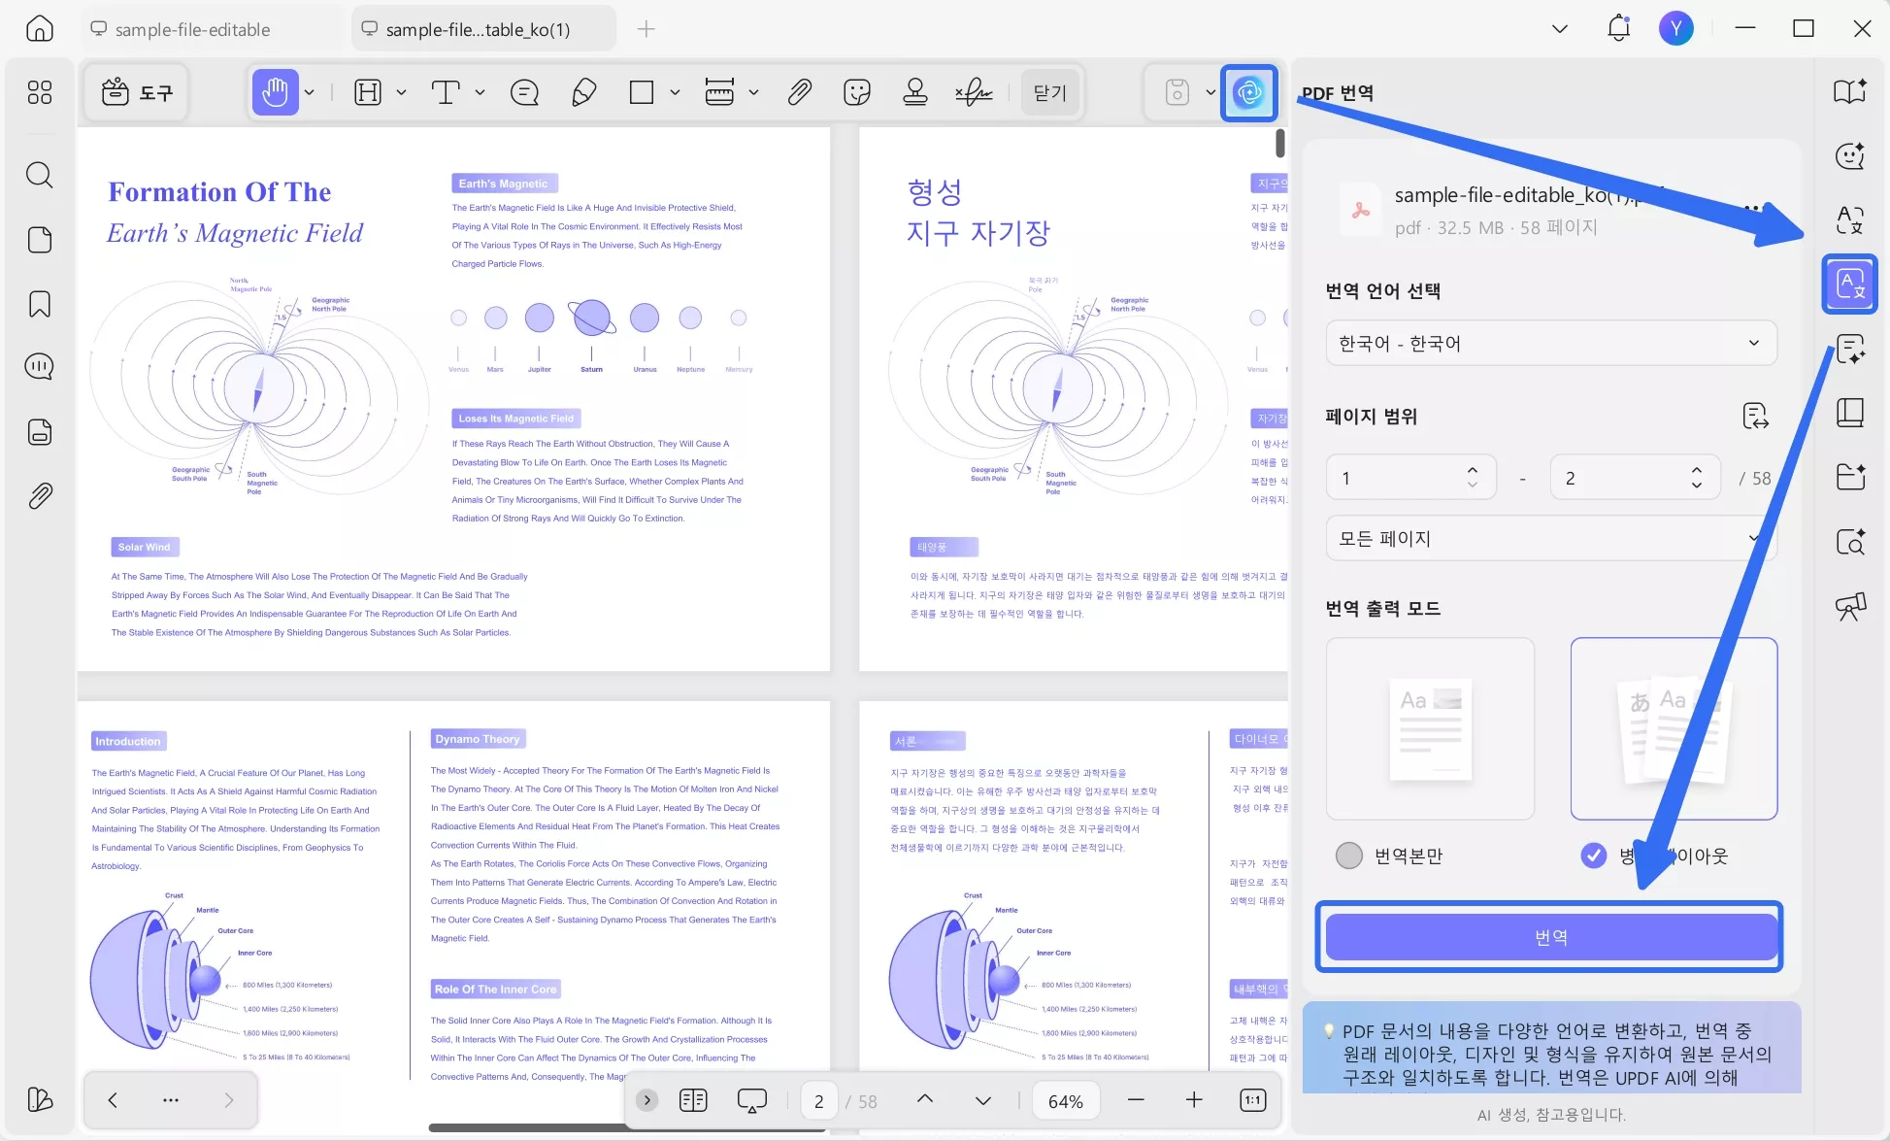Open bookmarks panel in left sidebar
Viewport: 1890px width, 1141px height.
[39, 304]
